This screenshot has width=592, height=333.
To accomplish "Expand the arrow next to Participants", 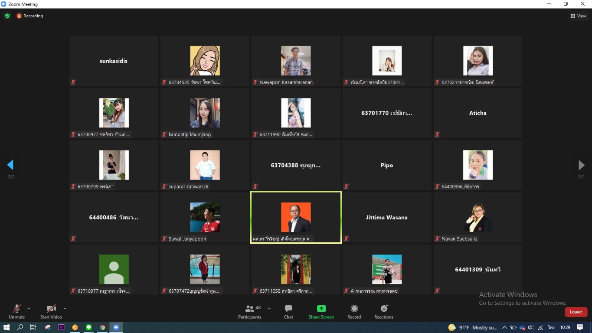I will tap(269, 309).
